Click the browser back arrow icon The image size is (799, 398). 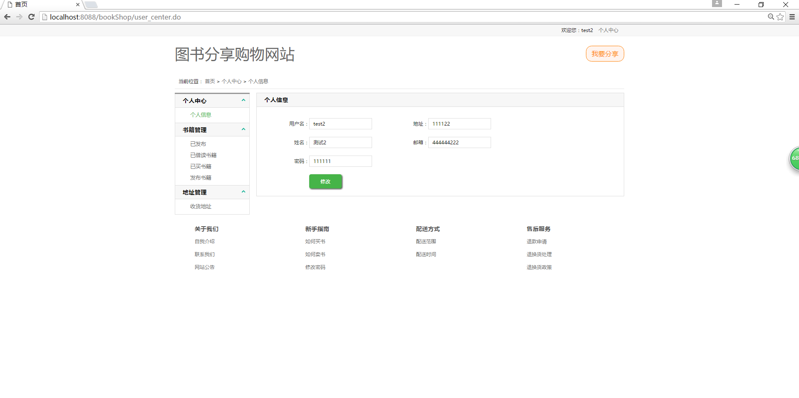pos(7,17)
